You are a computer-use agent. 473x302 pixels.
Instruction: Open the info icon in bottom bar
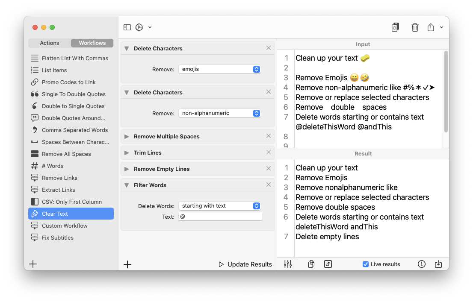click(x=421, y=264)
